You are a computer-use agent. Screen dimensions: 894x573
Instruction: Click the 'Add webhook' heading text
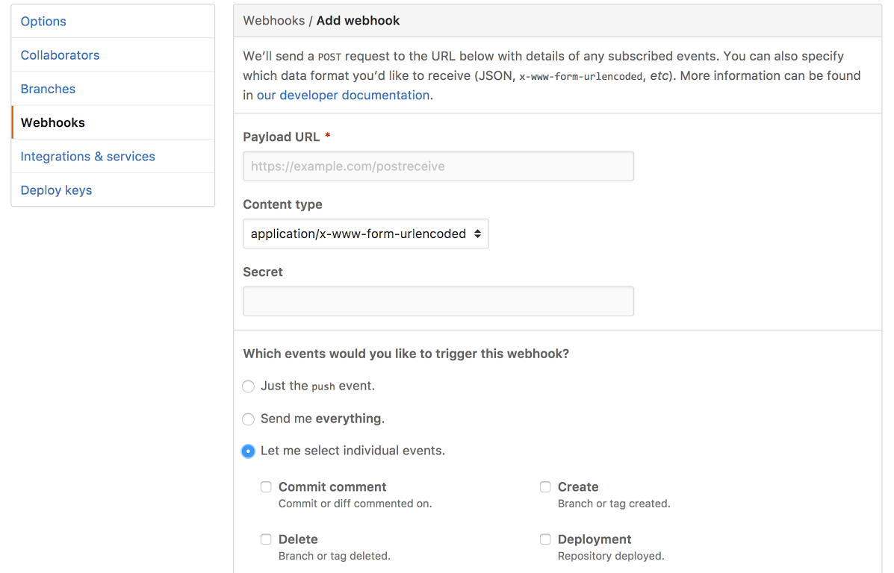[358, 20]
